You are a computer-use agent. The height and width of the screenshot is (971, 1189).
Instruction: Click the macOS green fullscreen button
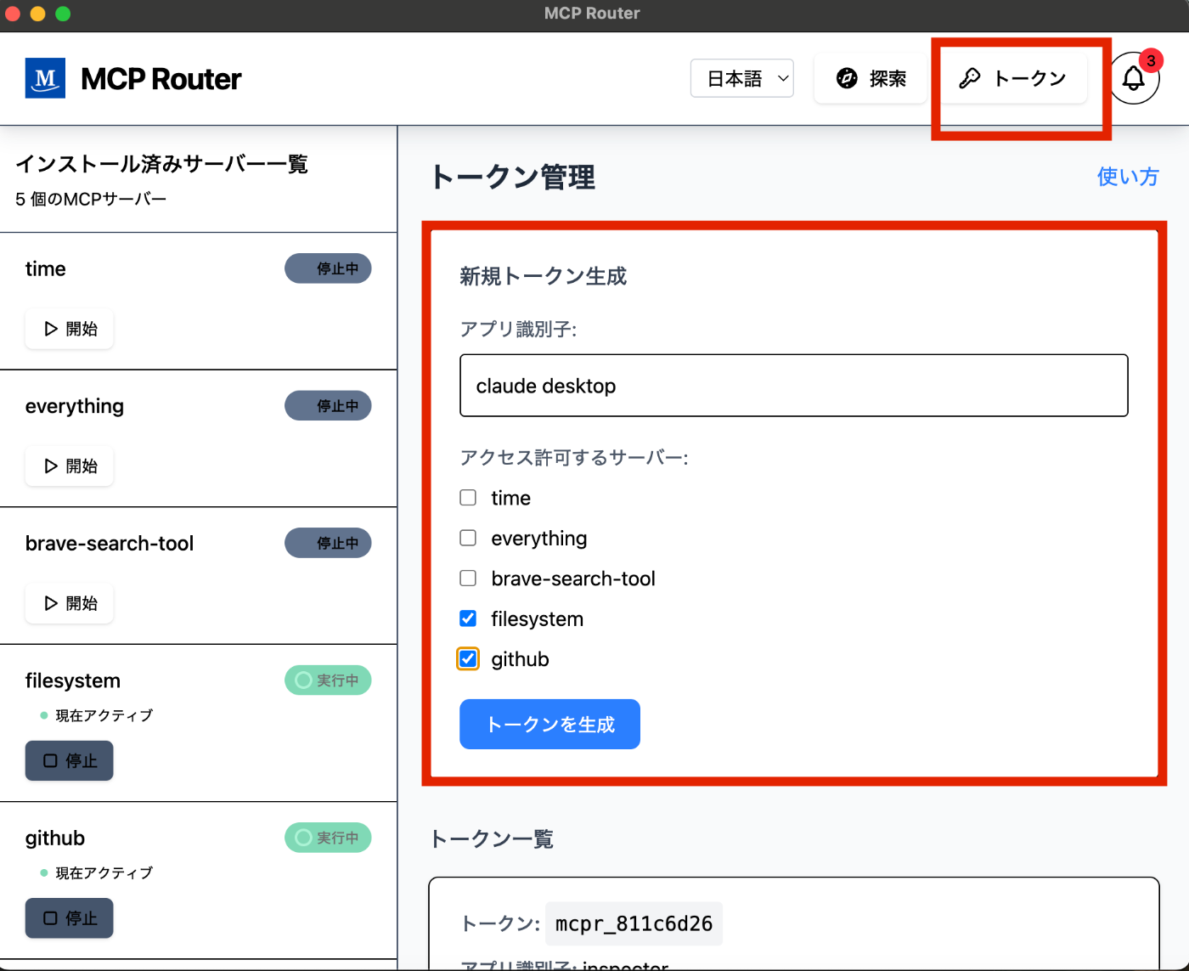click(63, 14)
